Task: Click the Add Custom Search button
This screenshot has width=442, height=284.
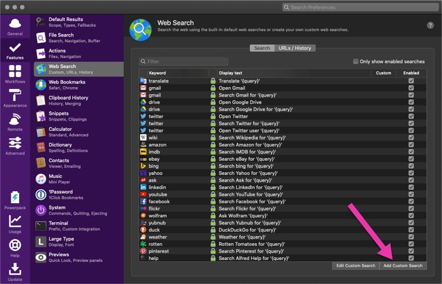Action: click(403, 266)
